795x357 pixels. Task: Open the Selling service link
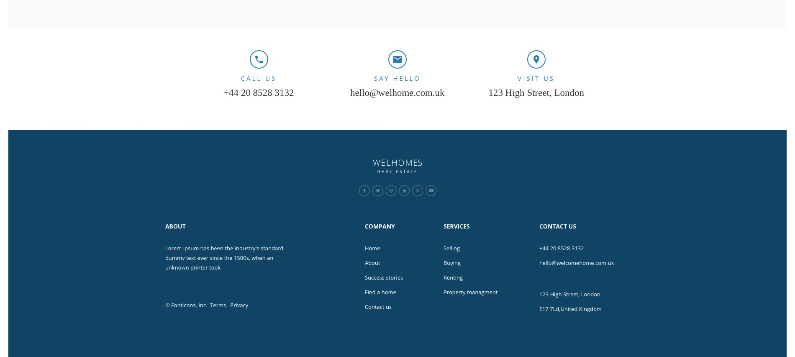(x=451, y=248)
